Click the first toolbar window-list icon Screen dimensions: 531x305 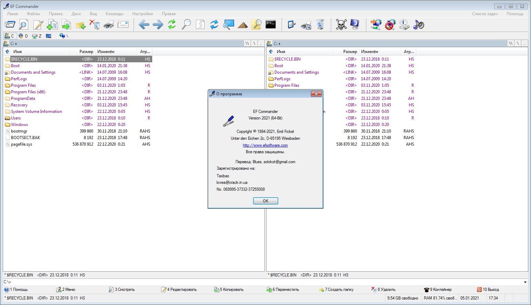tap(10, 24)
